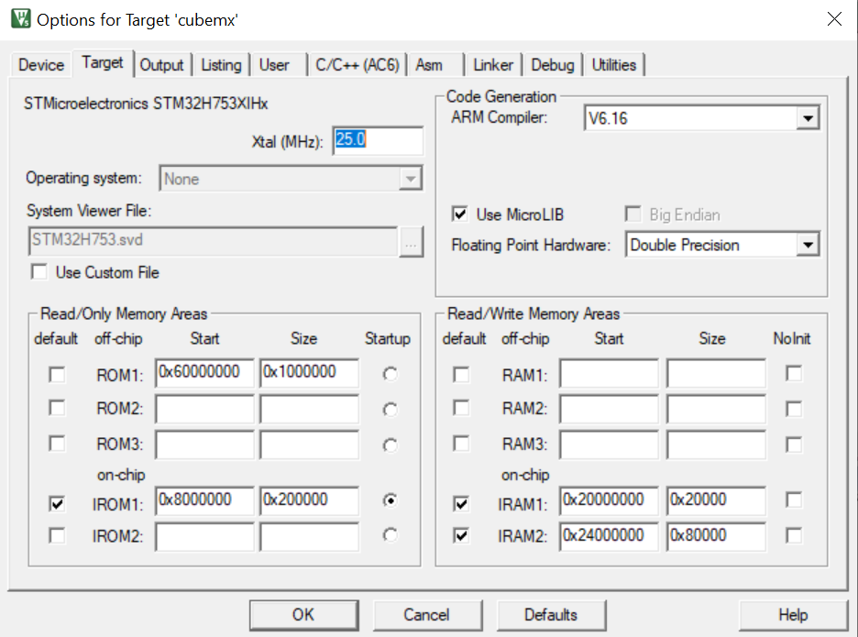Click the RAM2 Size field
Screen dimensions: 858x637
716,410
